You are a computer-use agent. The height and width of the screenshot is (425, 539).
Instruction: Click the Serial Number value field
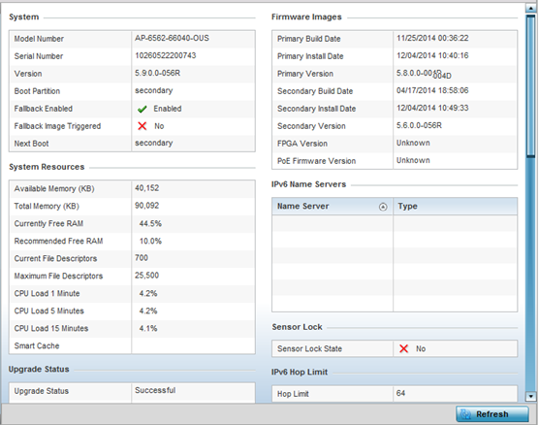(x=193, y=55)
